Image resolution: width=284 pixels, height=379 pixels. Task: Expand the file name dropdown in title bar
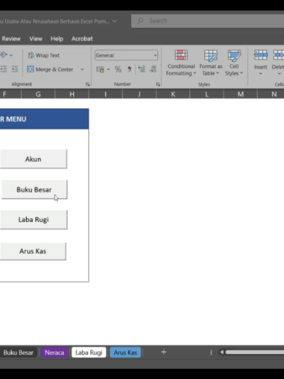[x=114, y=21]
